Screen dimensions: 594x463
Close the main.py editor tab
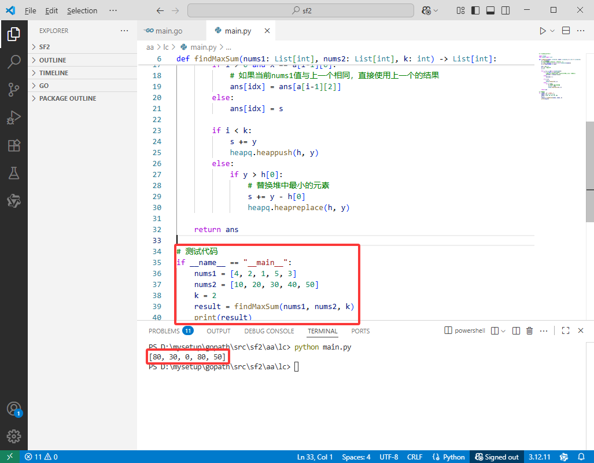267,31
